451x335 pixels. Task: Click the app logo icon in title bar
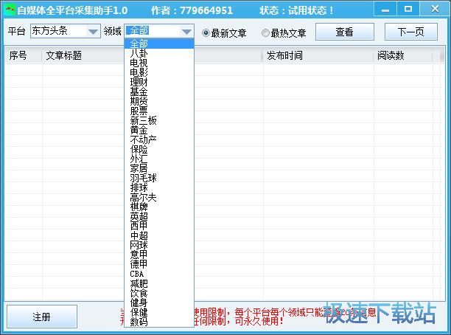10,10
